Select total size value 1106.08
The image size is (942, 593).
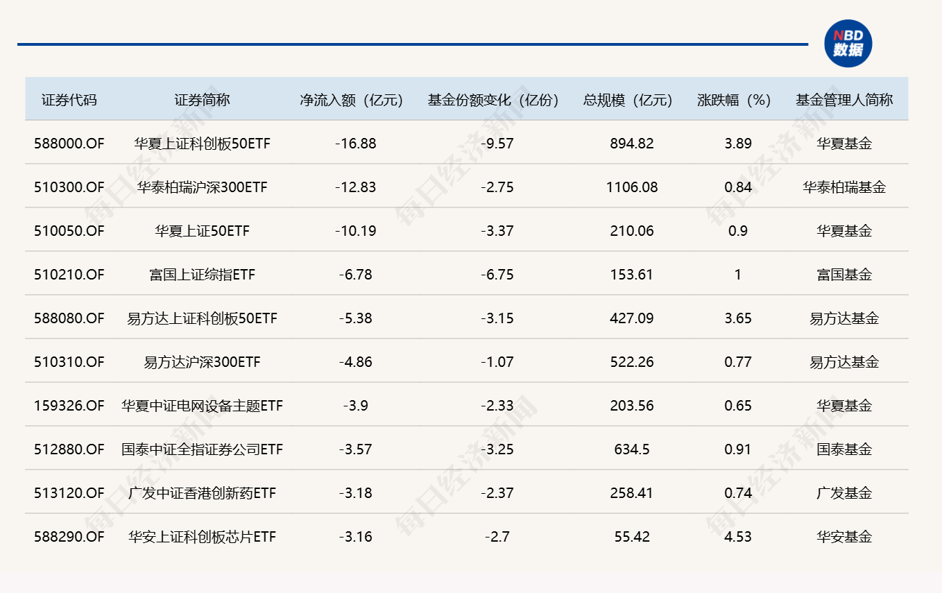(632, 187)
